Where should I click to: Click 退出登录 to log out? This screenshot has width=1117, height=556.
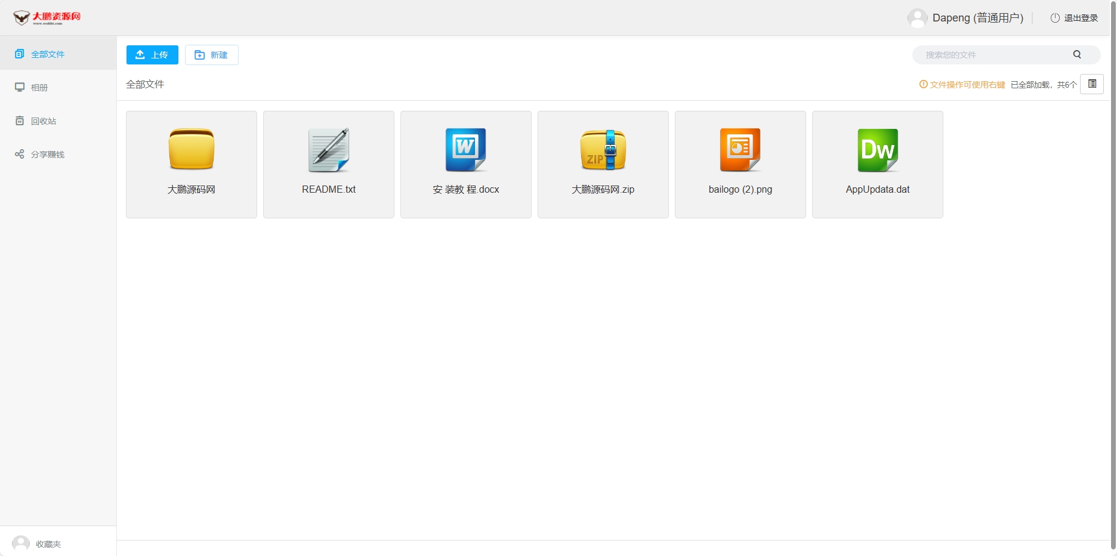tap(1075, 18)
